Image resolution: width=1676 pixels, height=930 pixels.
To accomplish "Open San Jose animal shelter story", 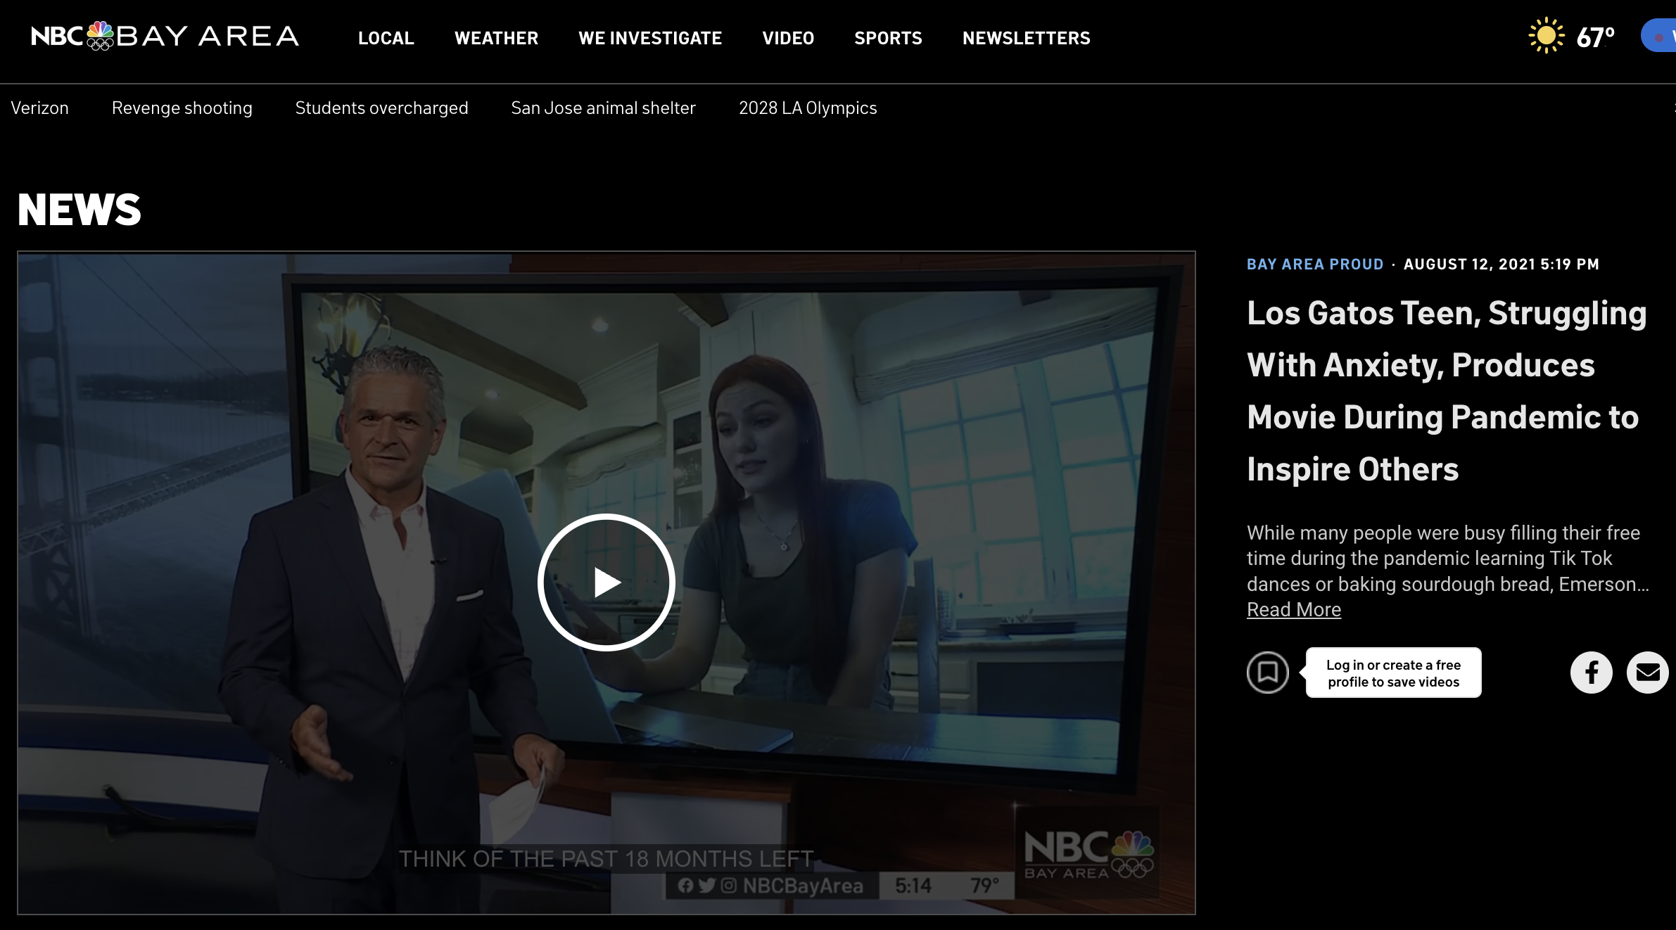I will [x=603, y=108].
